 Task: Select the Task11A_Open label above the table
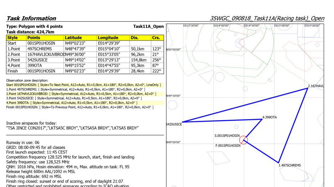click(148, 26)
